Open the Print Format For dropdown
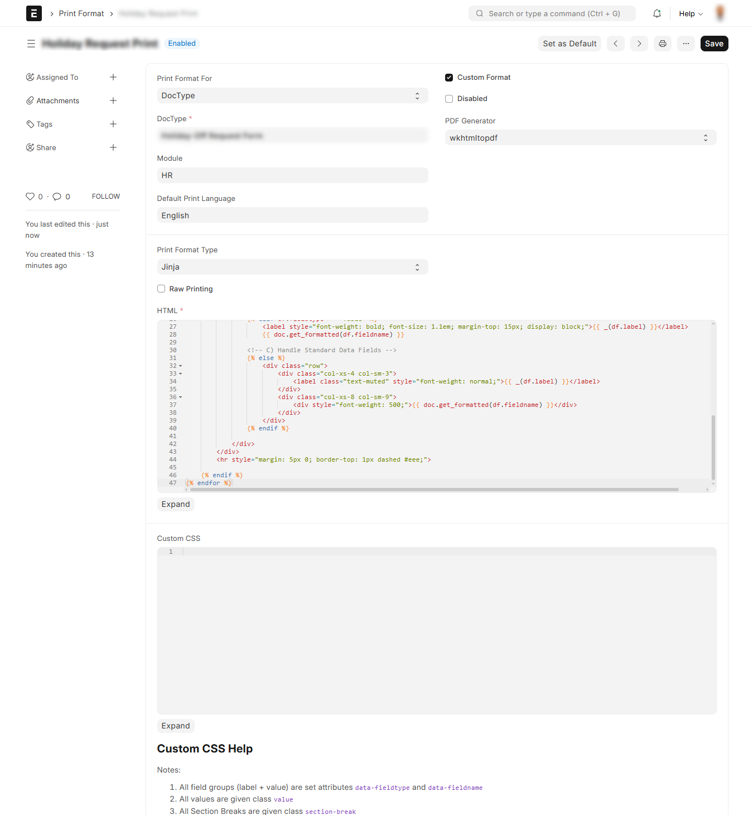Image resolution: width=753 pixels, height=815 pixels. pyautogui.click(x=292, y=95)
